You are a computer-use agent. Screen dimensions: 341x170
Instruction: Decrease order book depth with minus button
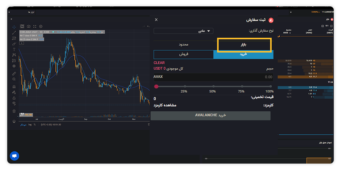[332, 26]
